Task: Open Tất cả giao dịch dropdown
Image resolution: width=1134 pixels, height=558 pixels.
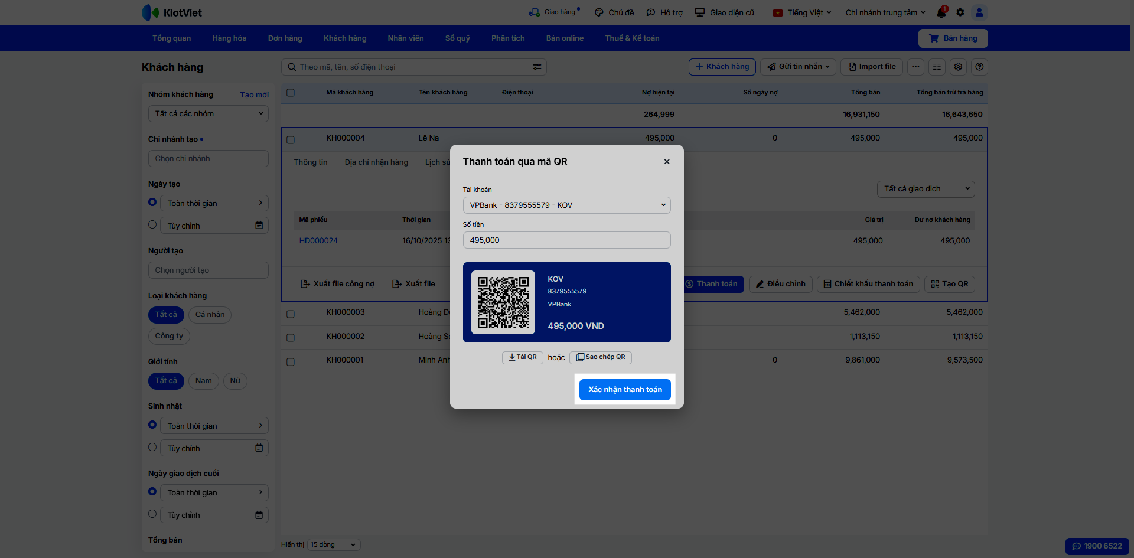Action: [x=926, y=189]
